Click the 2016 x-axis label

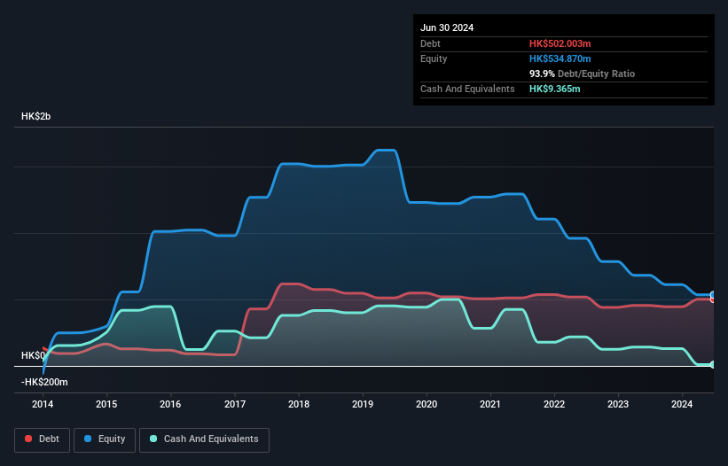tap(170, 404)
